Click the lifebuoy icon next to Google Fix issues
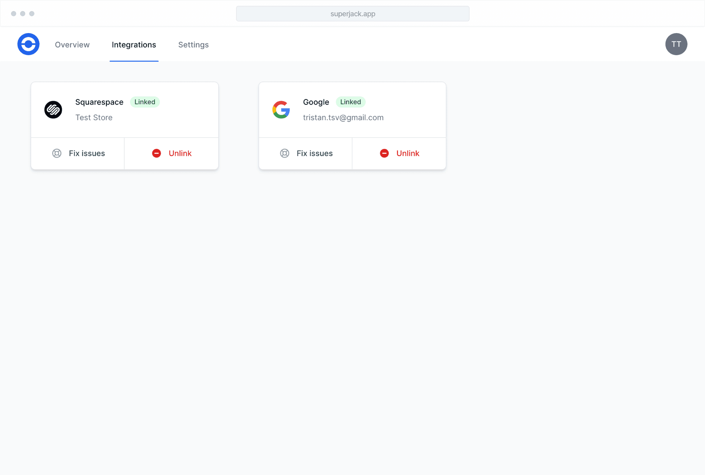 point(285,153)
